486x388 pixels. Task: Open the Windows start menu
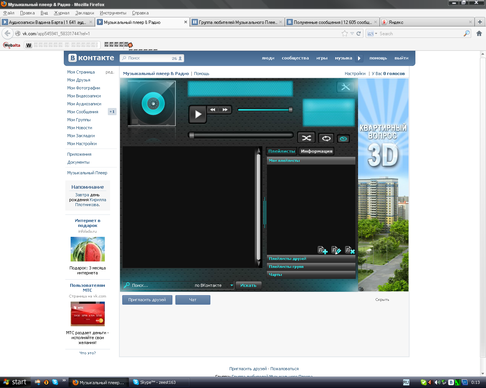(x=15, y=382)
